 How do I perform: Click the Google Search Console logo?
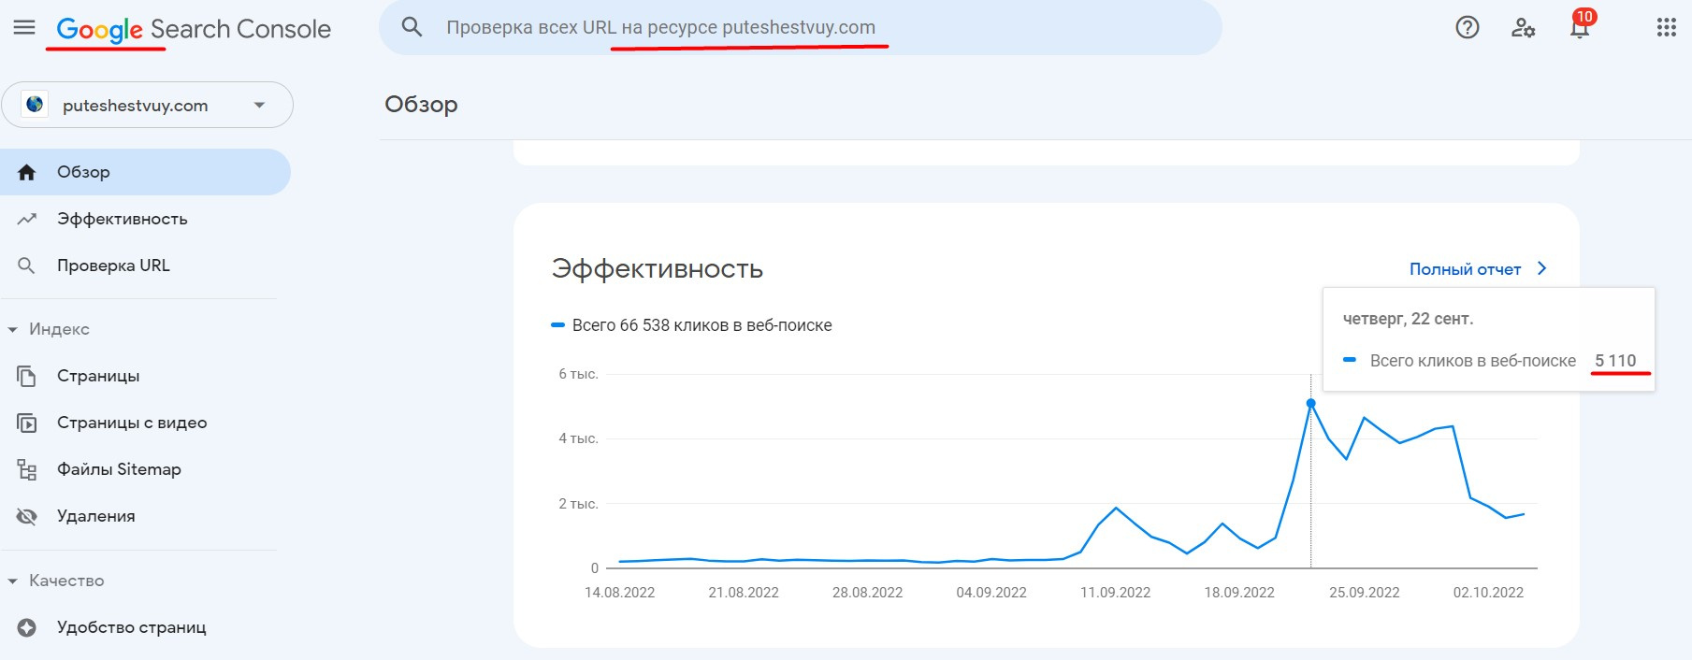pyautogui.click(x=194, y=29)
